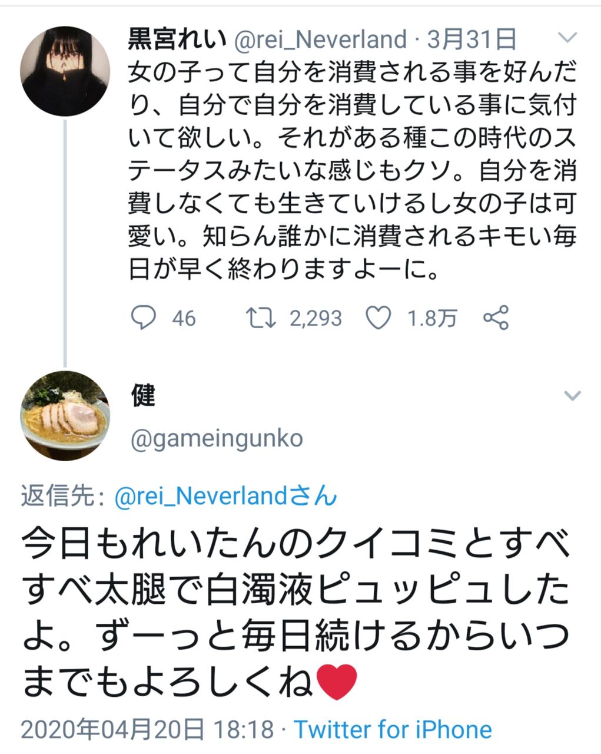Click the @rei_Neverland handle in the tweet header
The image size is (601, 754).
[x=321, y=39]
